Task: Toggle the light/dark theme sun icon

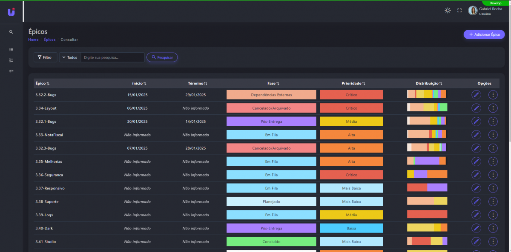Action: click(x=448, y=11)
